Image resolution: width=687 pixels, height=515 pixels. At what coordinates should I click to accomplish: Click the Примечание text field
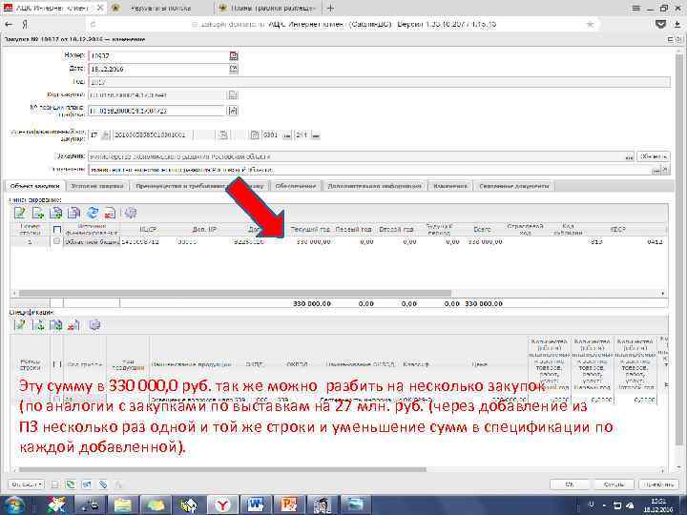click(369, 169)
